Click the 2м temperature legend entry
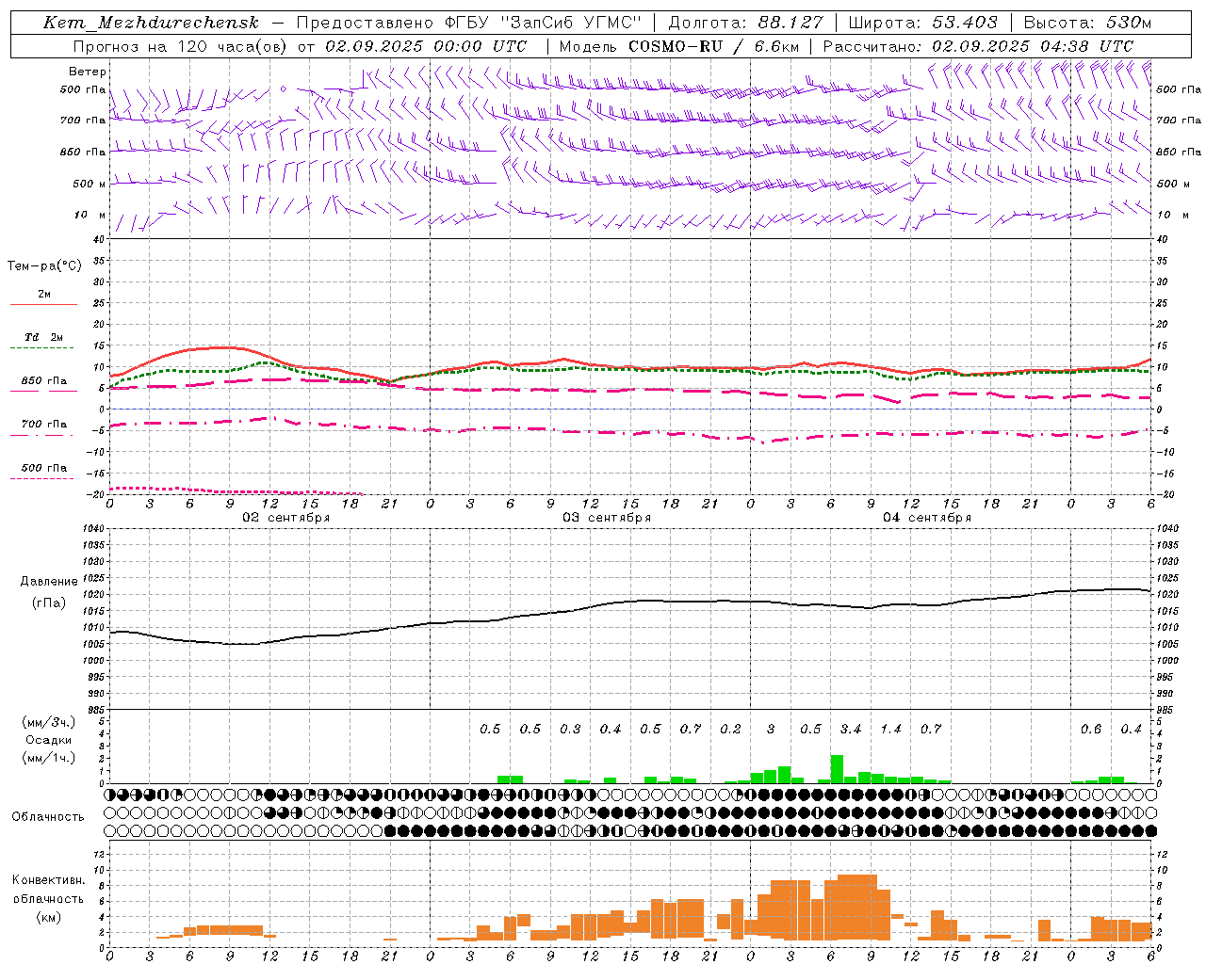 (44, 294)
